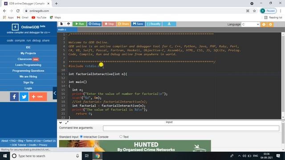285x160 pixels.
Task: Open the Windows Start menu
Action: [5, 156]
